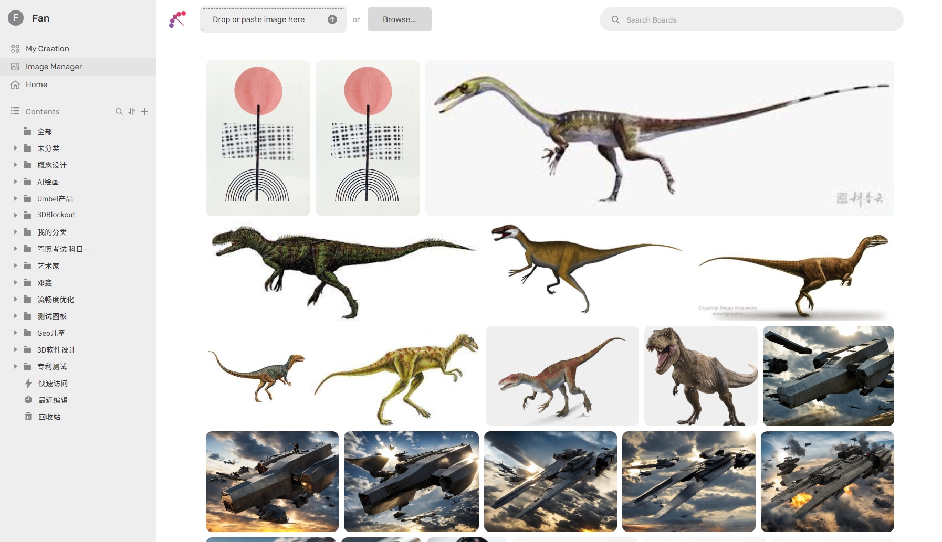The width and height of the screenshot is (942, 542).
Task: Click the app logo beside the drop area
Action: (x=177, y=19)
